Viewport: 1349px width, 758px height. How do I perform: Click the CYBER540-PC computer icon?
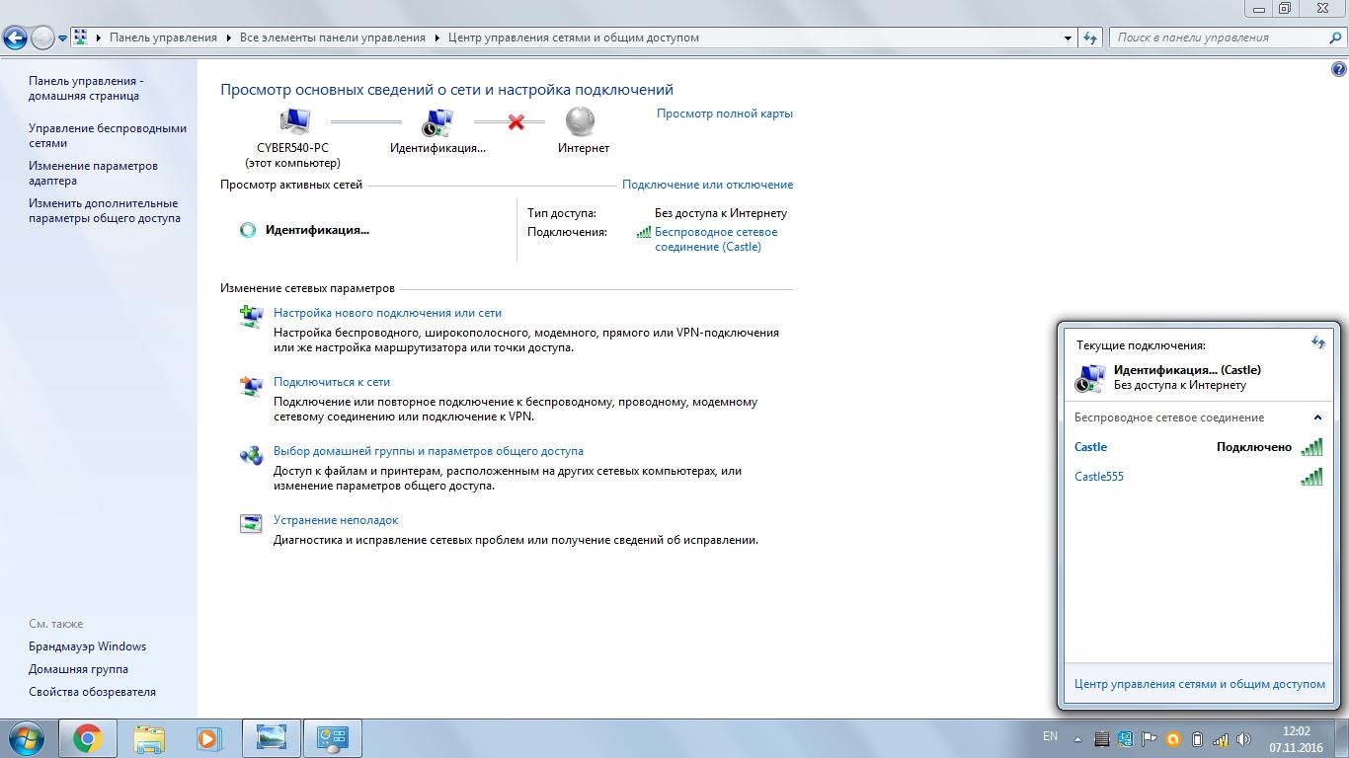(293, 122)
